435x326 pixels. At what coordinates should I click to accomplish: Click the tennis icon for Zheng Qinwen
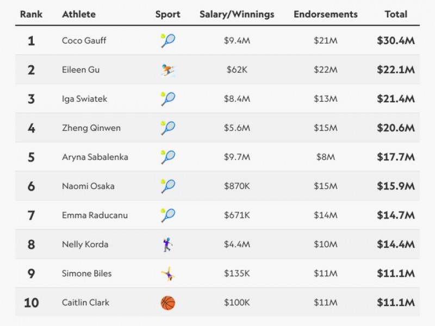(x=167, y=128)
